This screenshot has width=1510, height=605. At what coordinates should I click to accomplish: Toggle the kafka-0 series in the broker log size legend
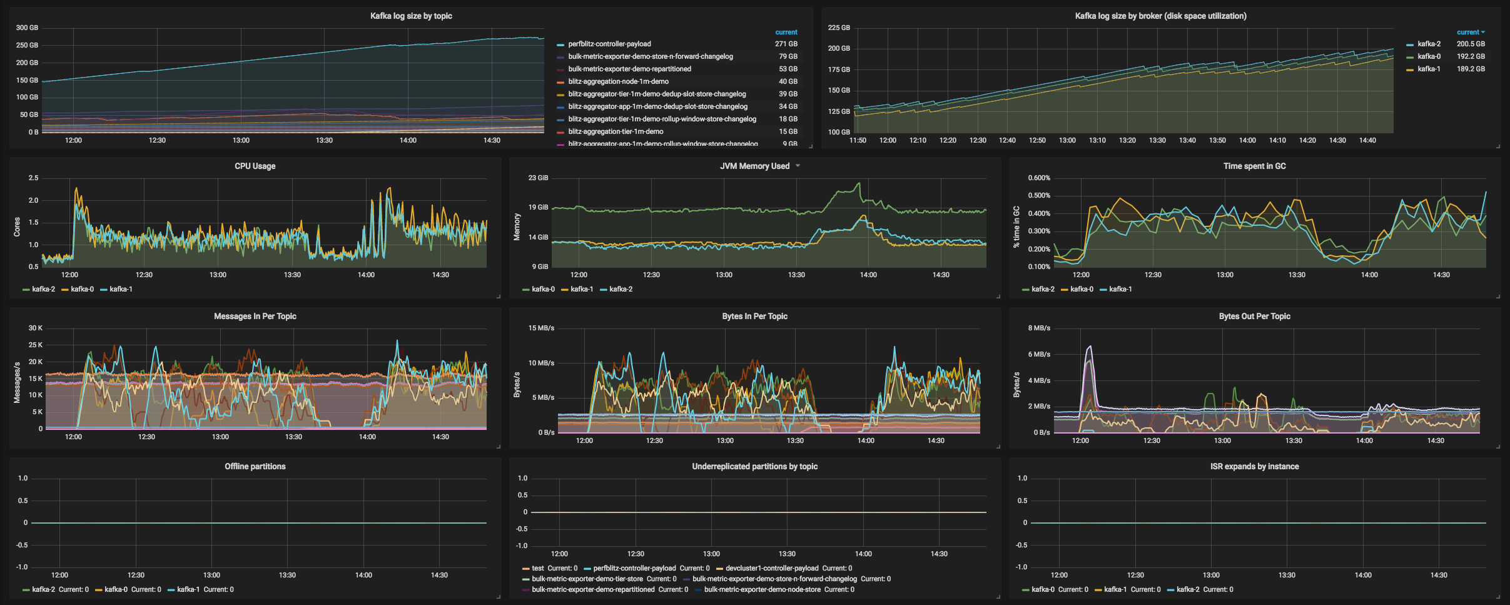point(1429,56)
